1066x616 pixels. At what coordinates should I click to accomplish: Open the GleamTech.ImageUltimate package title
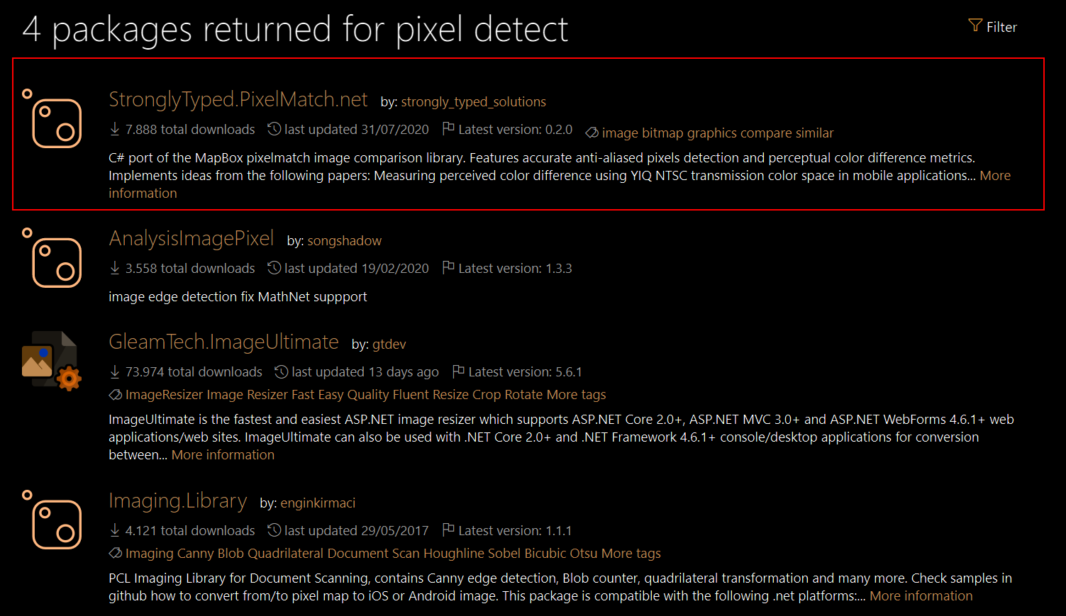223,342
